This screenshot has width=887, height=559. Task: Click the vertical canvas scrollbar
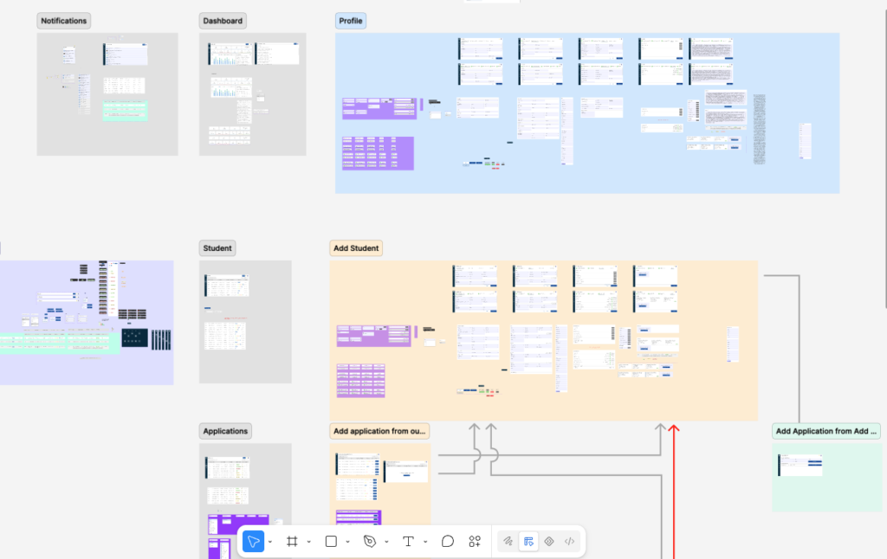click(884, 158)
